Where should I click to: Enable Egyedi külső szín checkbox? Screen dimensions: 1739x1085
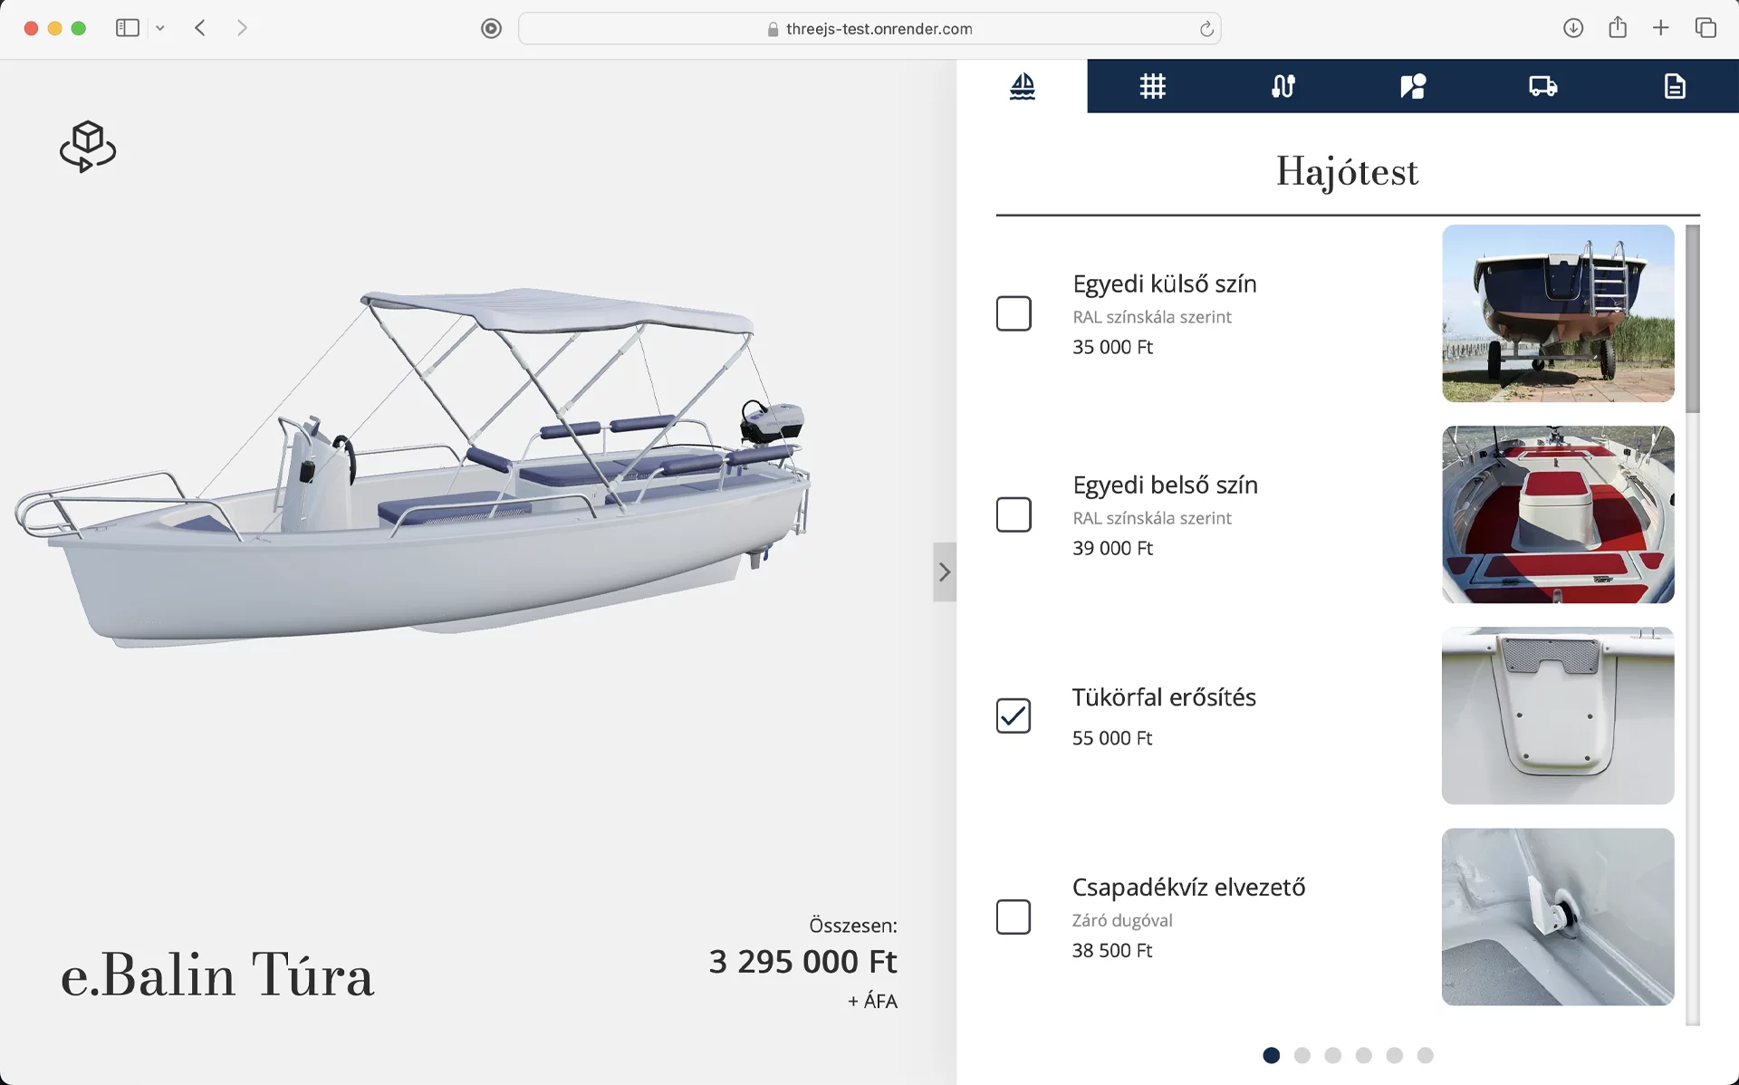tap(1014, 313)
